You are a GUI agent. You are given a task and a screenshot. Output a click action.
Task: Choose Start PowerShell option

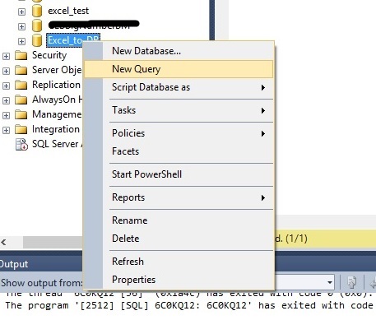(x=179, y=174)
